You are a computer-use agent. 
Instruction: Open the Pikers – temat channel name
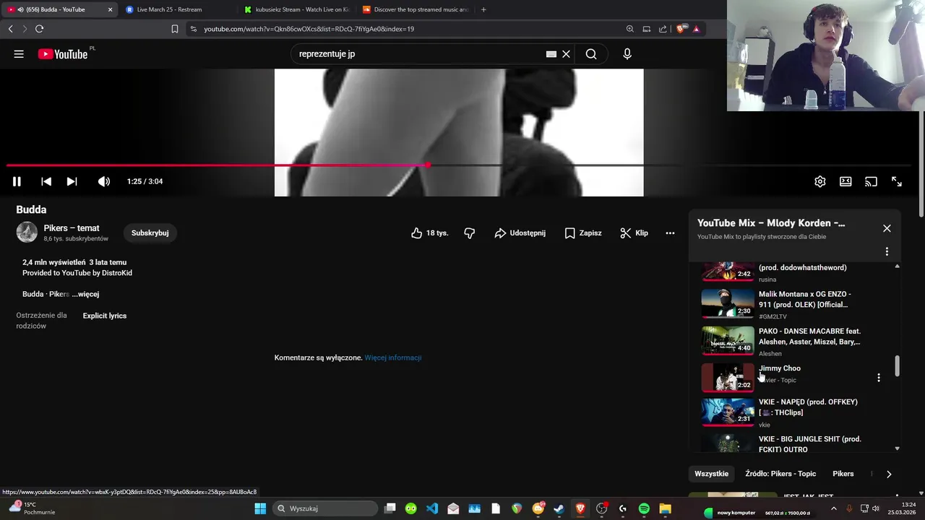[x=72, y=228]
